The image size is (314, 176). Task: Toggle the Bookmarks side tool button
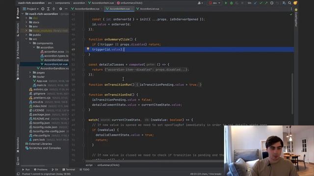18,145
